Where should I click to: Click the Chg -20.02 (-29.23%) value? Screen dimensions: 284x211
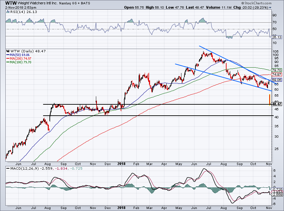click(x=251, y=7)
